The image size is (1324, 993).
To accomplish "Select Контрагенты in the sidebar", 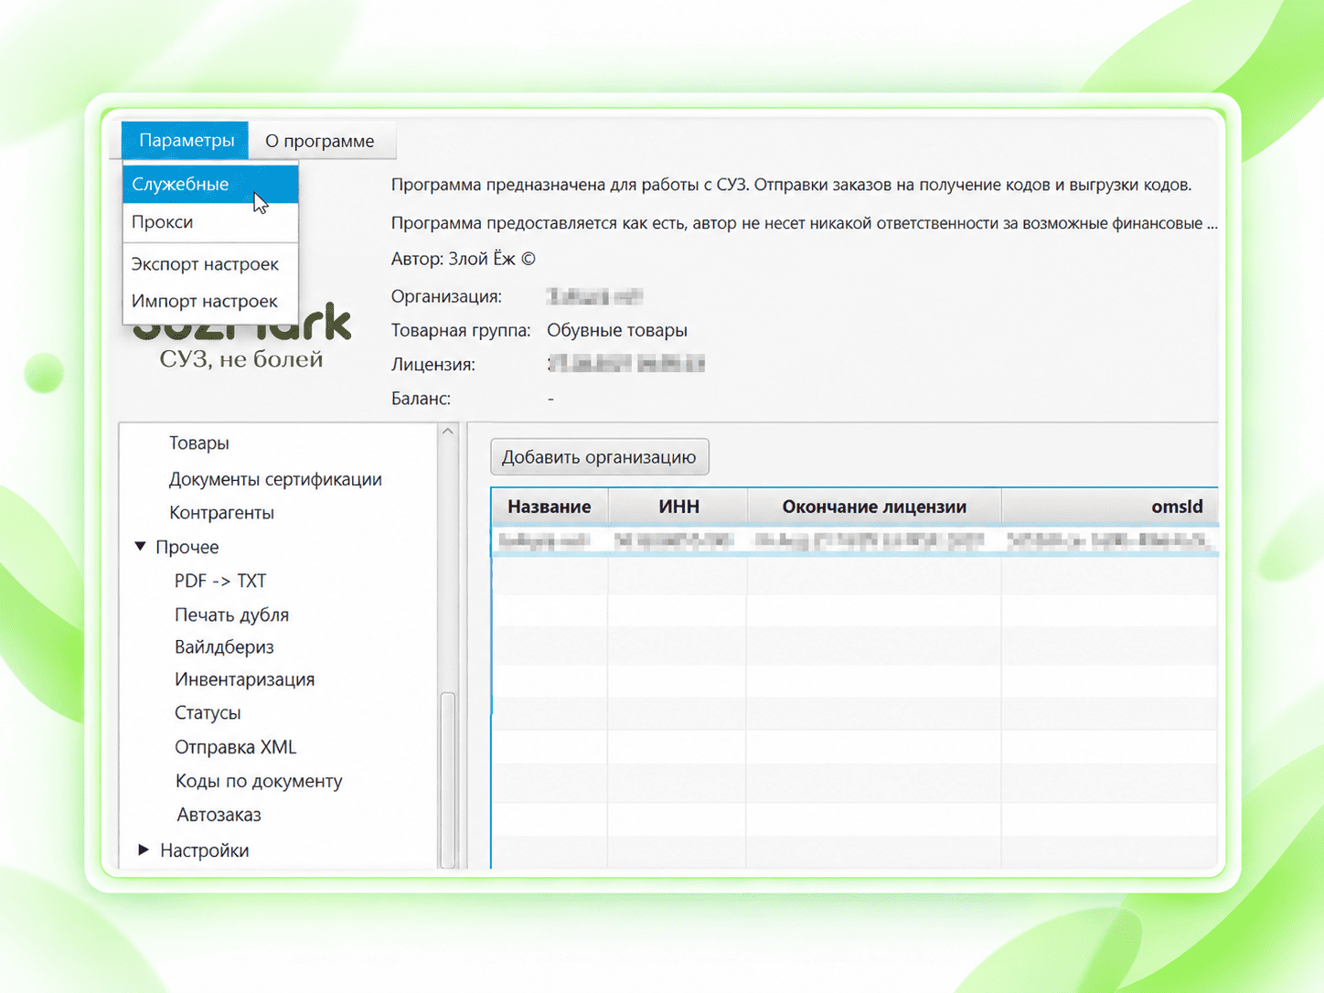I will tap(221, 513).
